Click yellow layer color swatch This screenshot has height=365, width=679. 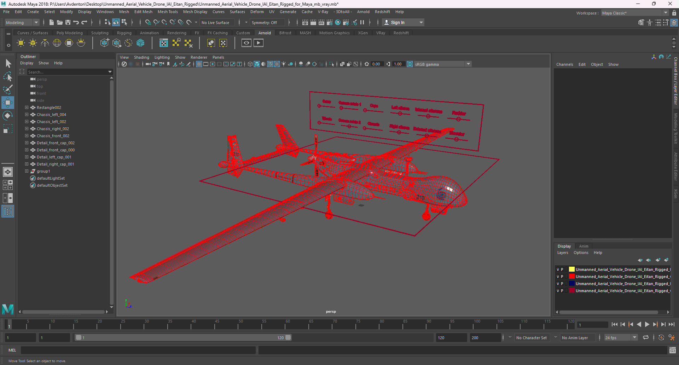(571, 270)
